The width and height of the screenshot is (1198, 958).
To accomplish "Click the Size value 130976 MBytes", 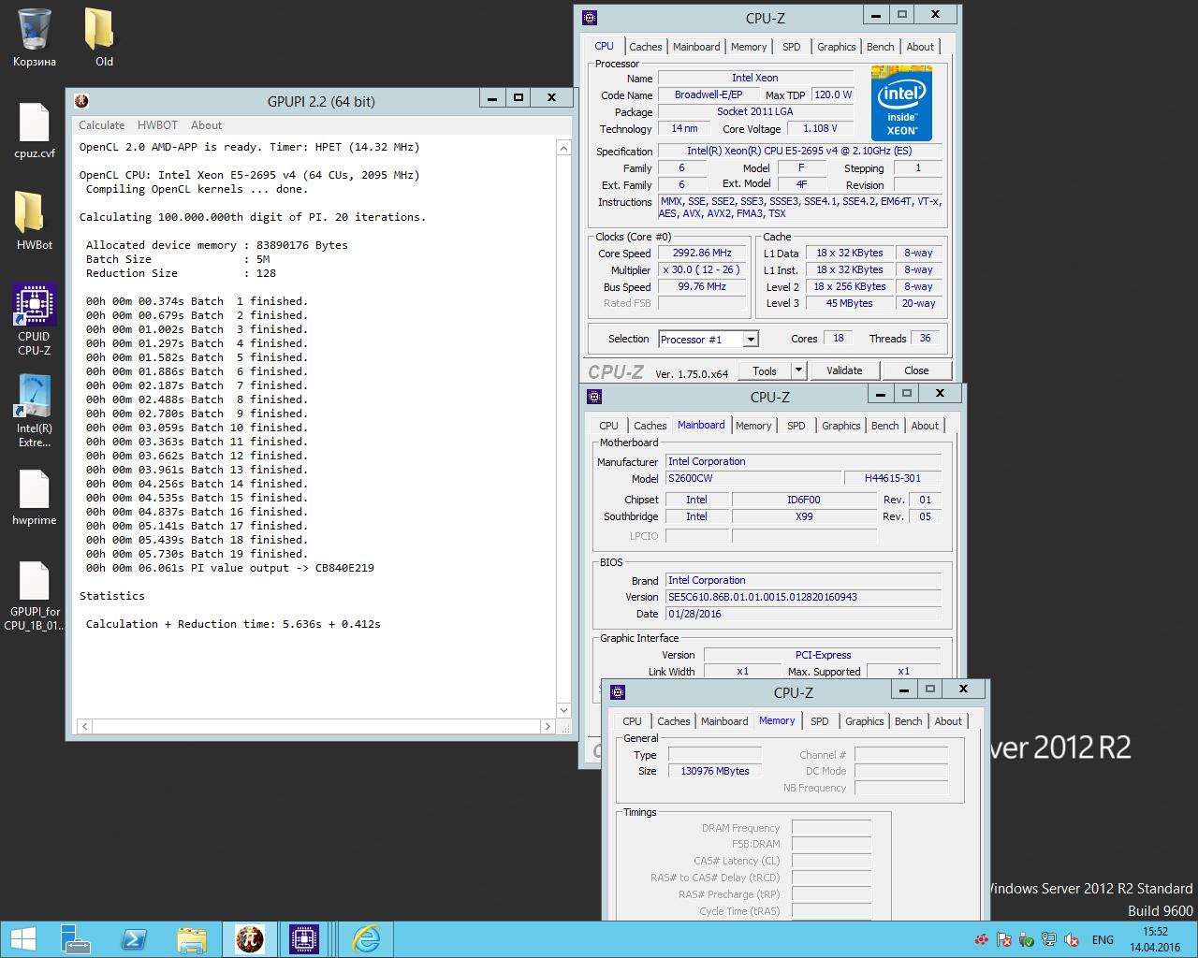I will 715,771.
